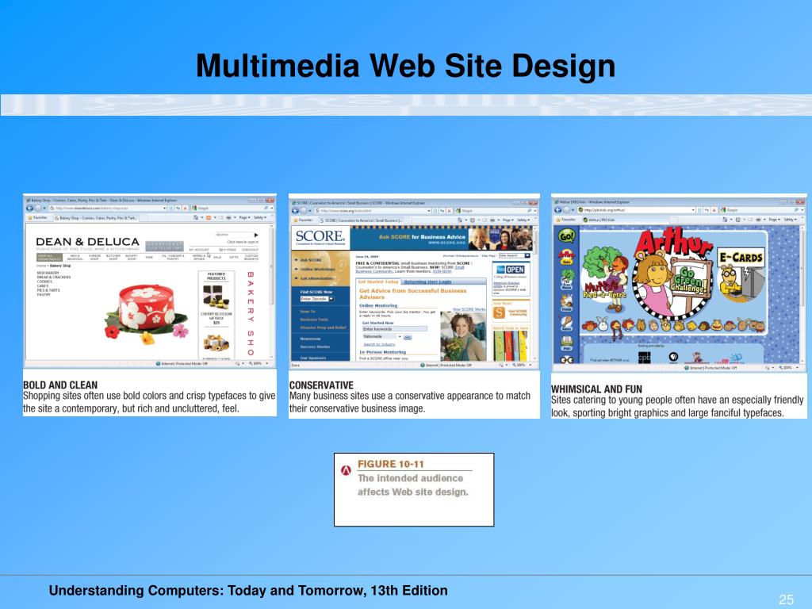Click Pies & Tarts category link
812x609 pixels.
point(48,290)
